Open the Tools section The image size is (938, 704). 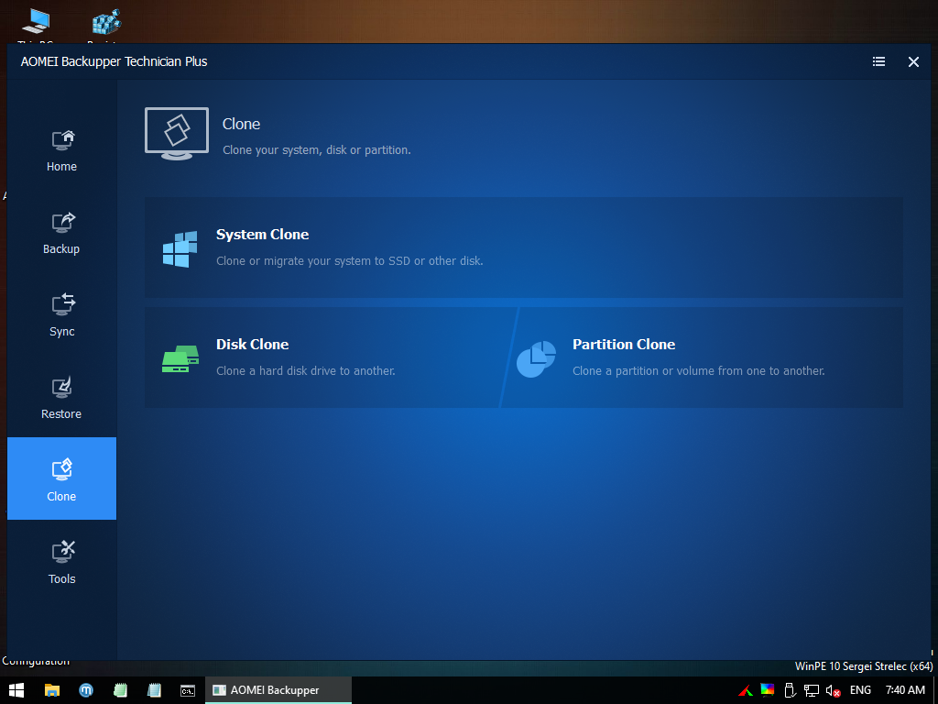[x=61, y=562]
